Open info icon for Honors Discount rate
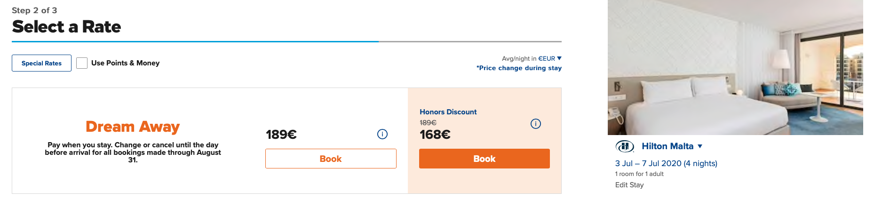874x200 pixels. (536, 124)
